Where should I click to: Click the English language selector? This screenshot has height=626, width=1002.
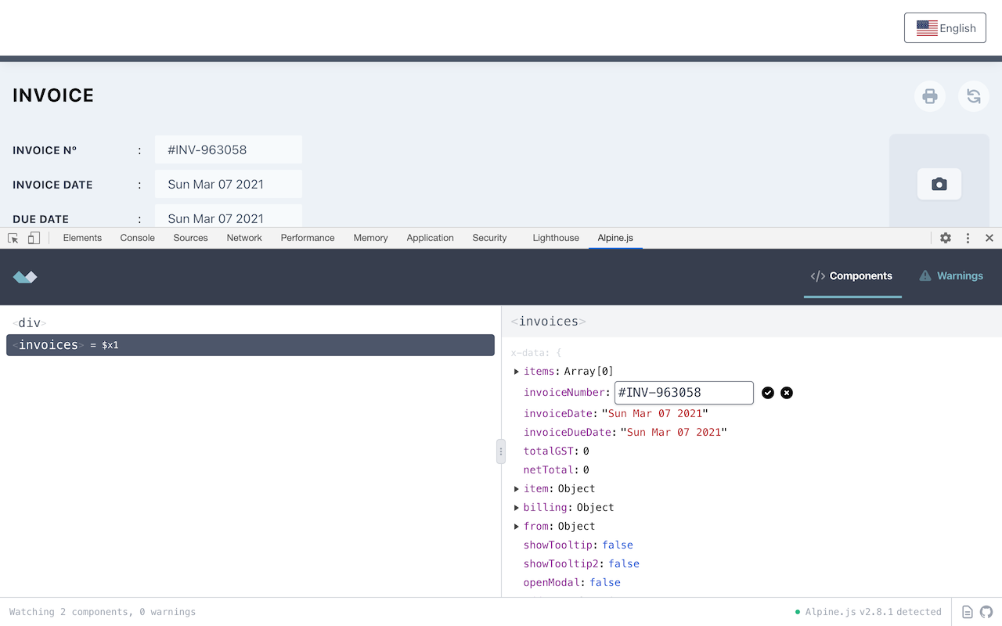click(945, 27)
